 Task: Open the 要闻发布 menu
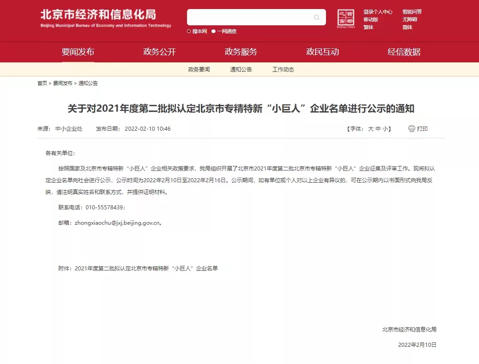tap(78, 52)
